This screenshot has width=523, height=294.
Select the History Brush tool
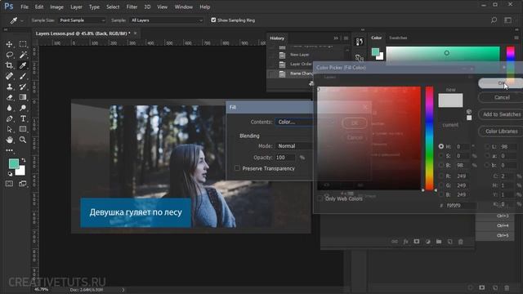(x=23, y=87)
